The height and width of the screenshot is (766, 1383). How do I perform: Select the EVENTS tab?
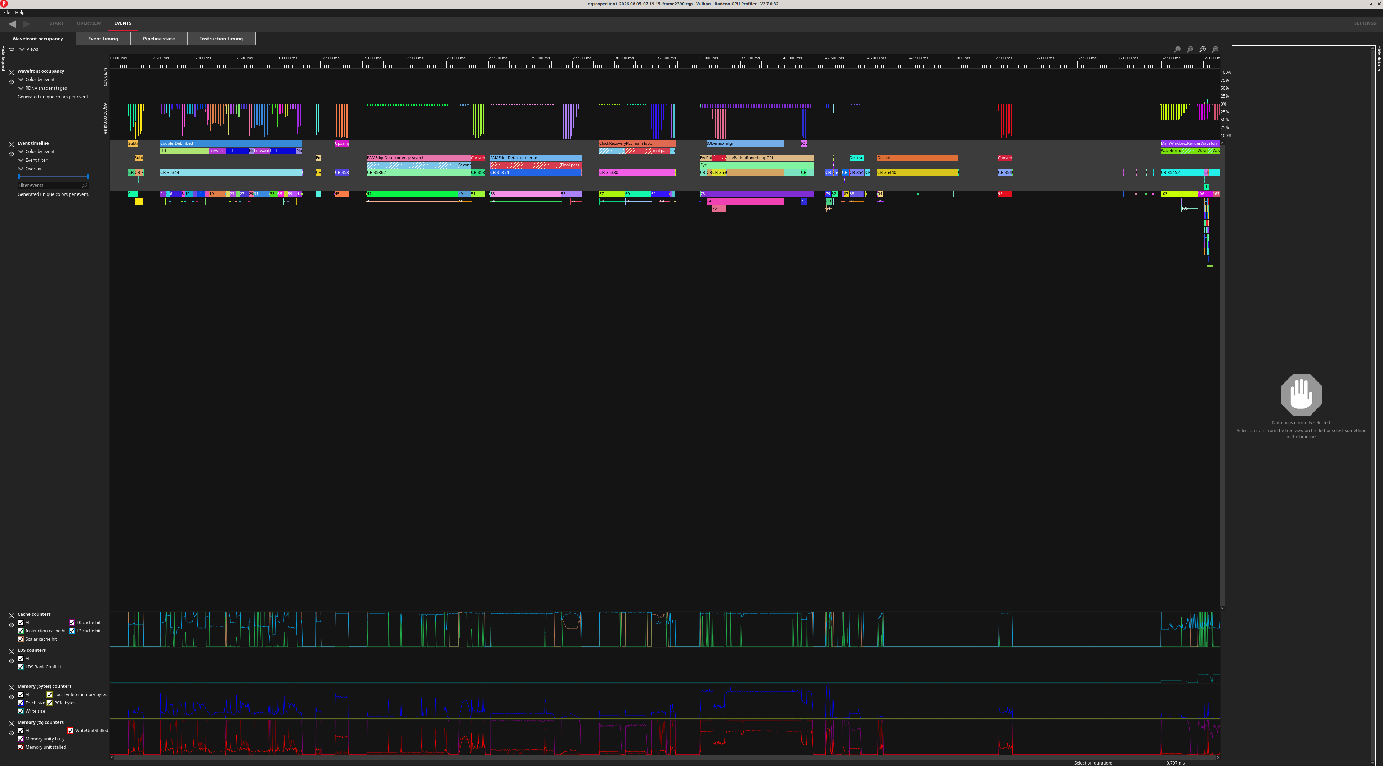(x=123, y=23)
